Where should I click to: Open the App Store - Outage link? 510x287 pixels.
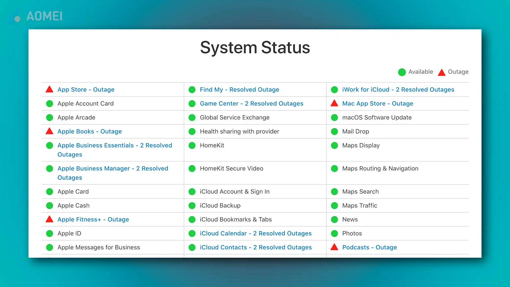(x=86, y=90)
